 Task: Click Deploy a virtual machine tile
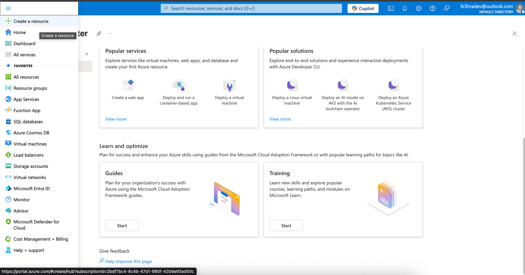[x=229, y=92]
